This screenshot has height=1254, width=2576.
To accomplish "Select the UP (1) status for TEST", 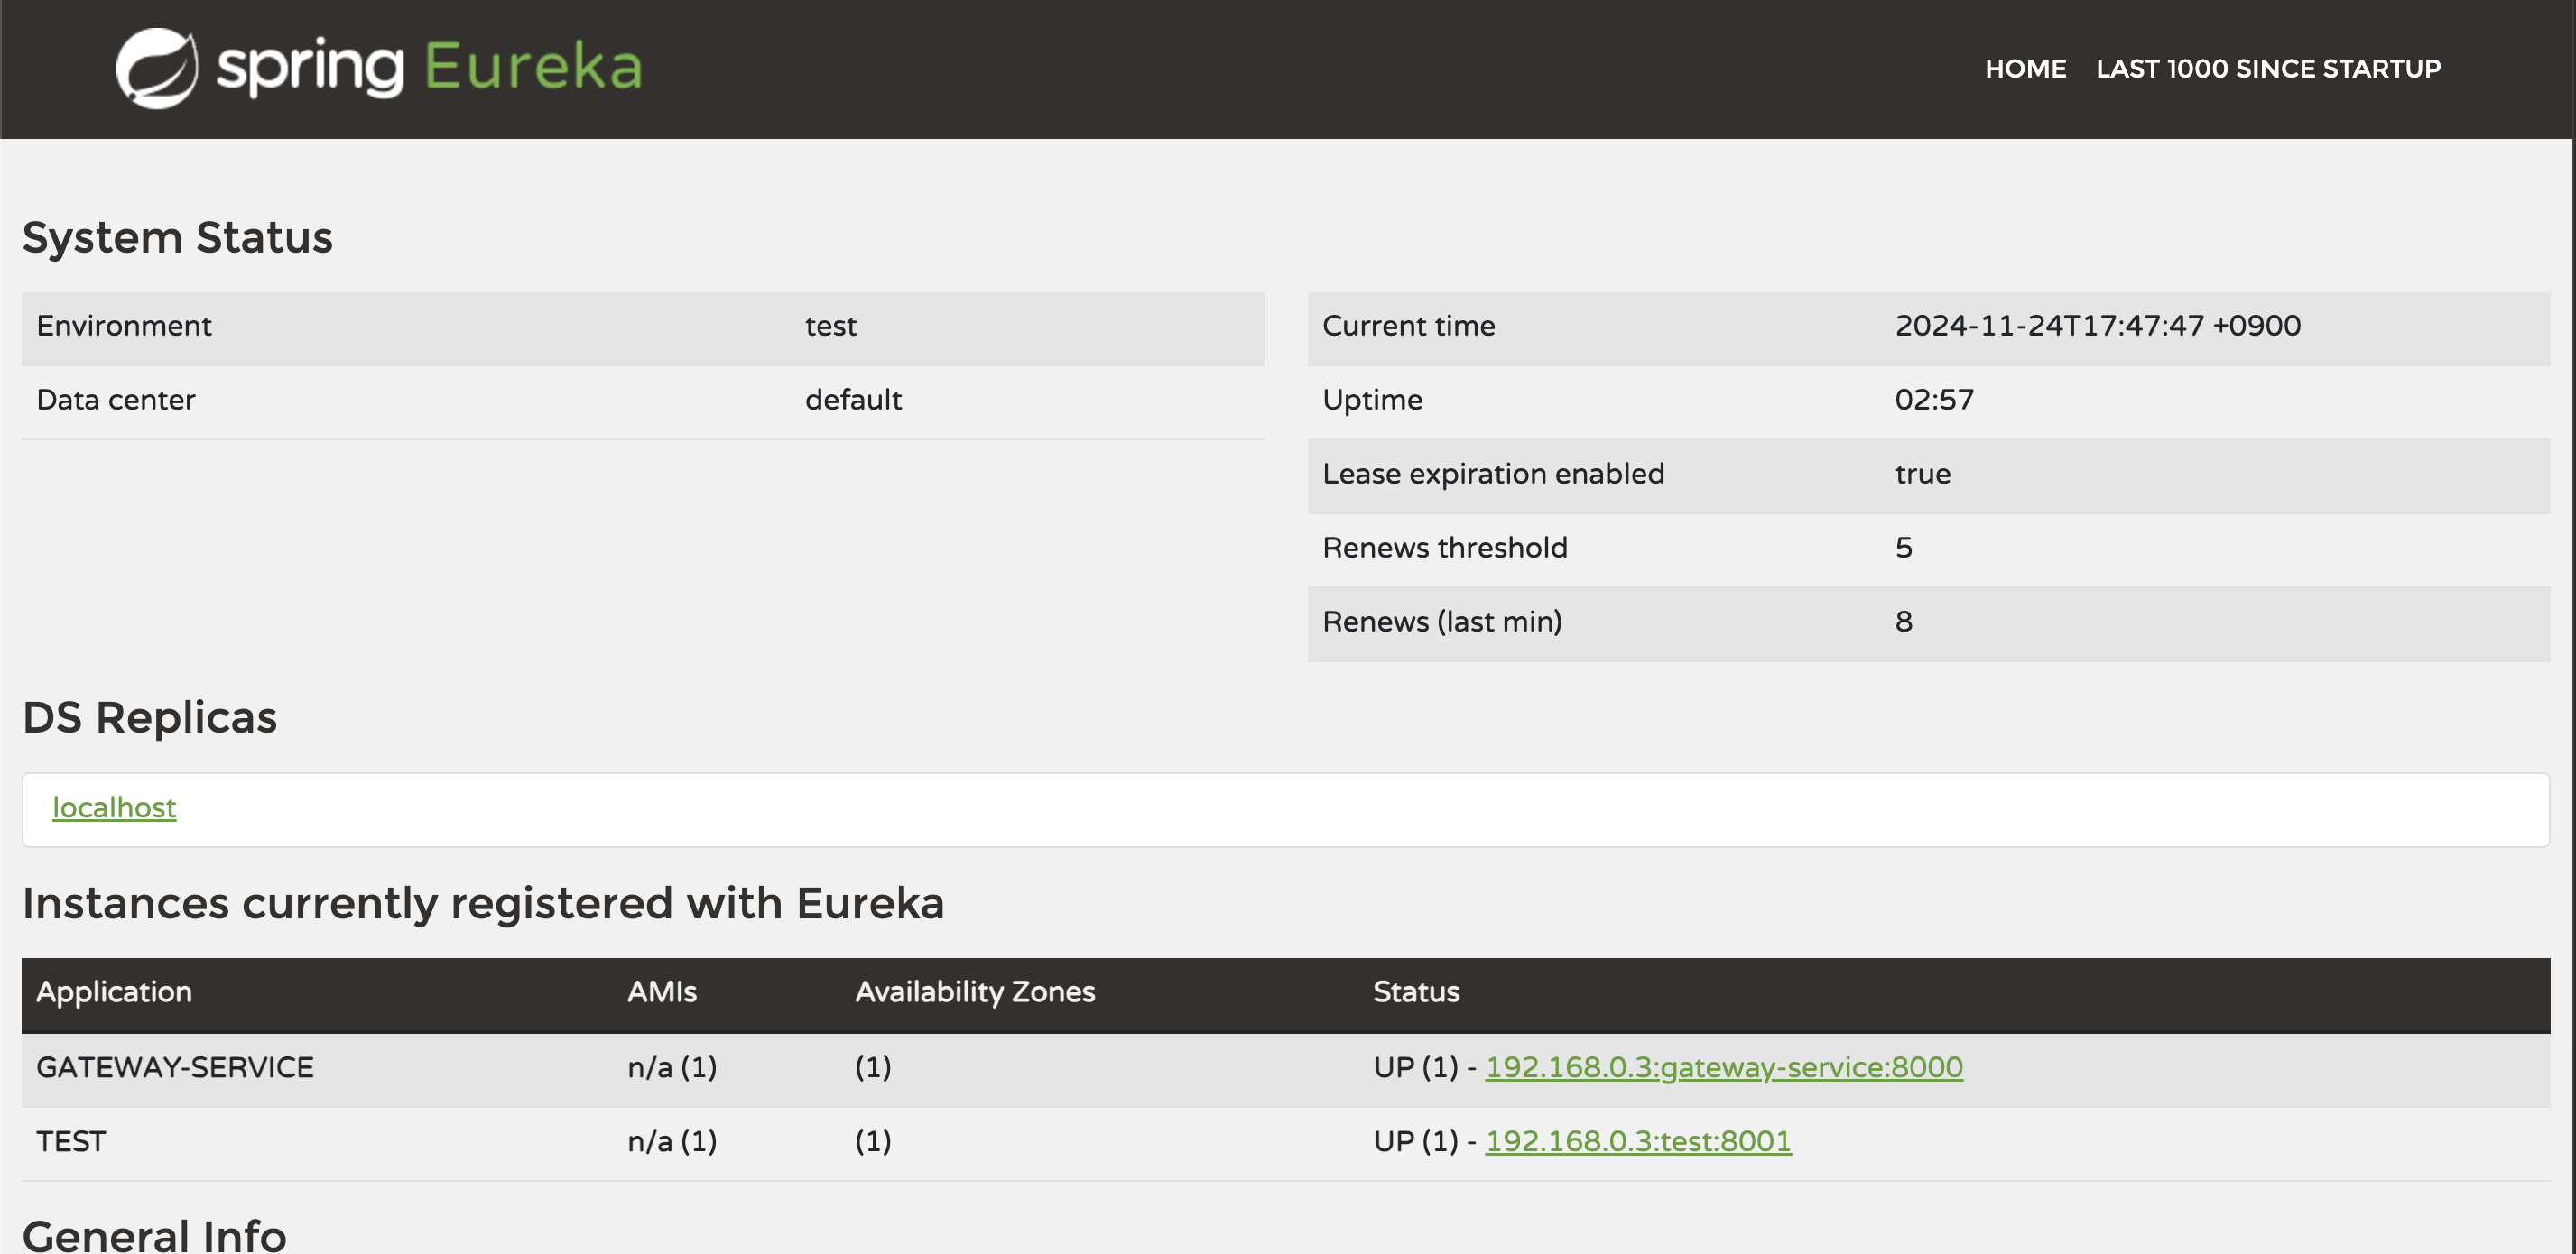I will [1416, 1141].
